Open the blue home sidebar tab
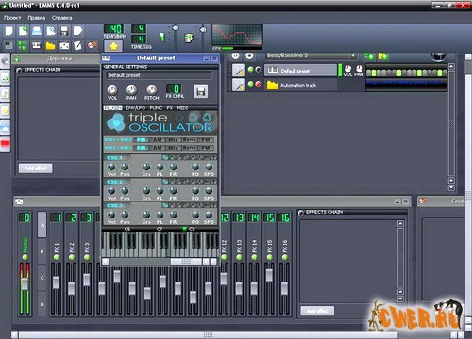The height and width of the screenshot is (339, 472). point(6,127)
